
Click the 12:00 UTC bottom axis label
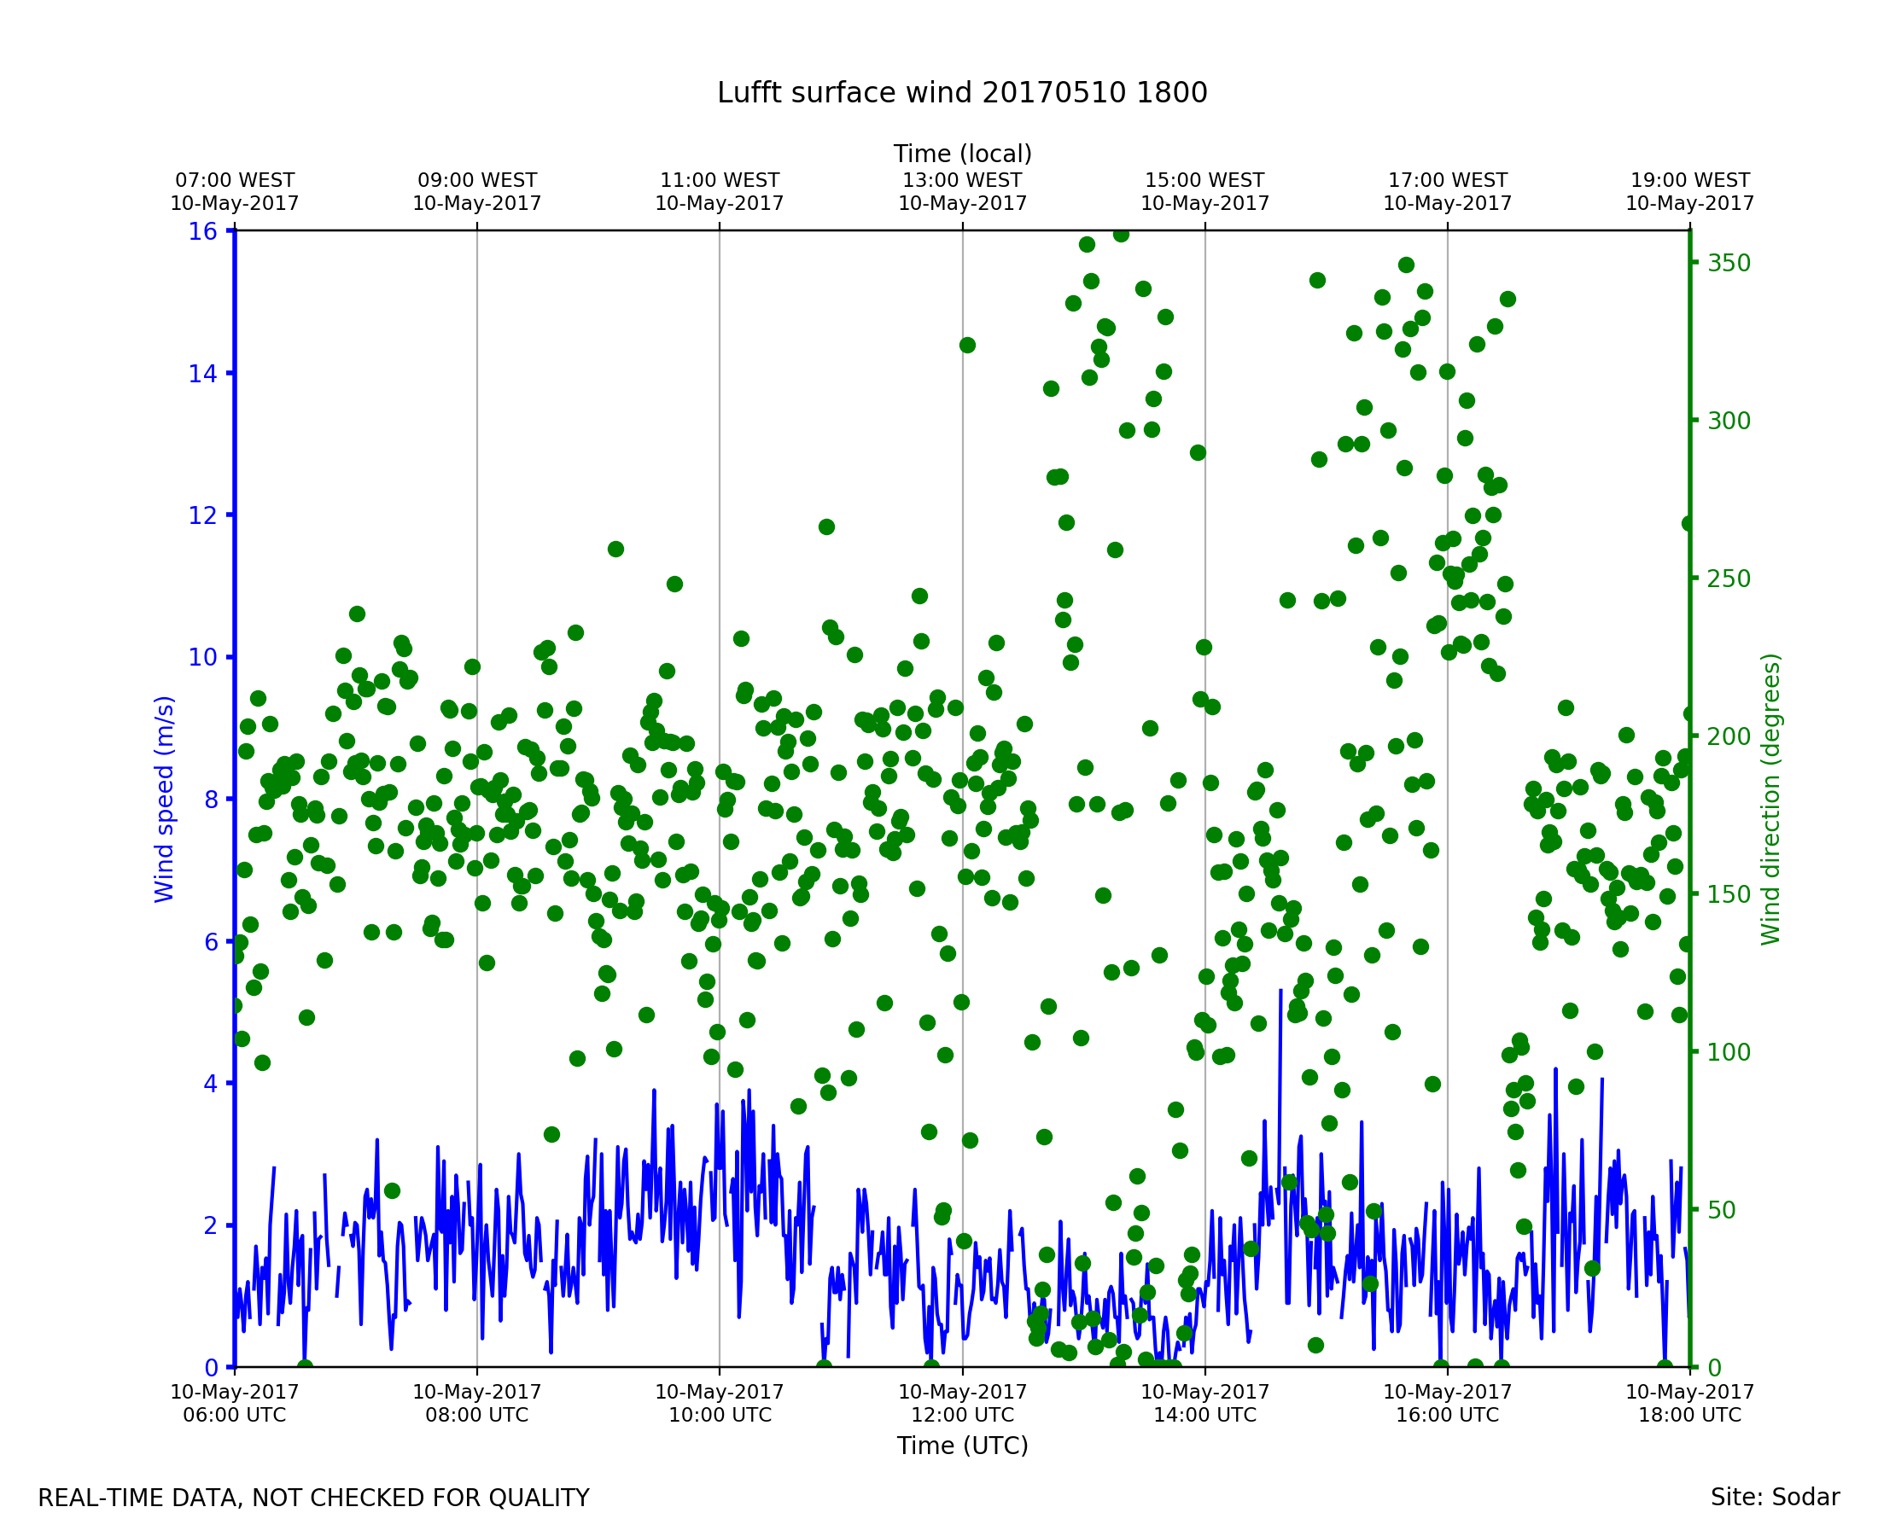click(962, 1403)
